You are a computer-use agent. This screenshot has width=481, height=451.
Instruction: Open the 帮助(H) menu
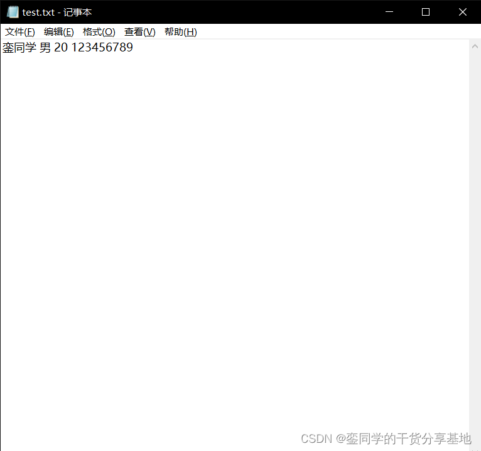[180, 32]
